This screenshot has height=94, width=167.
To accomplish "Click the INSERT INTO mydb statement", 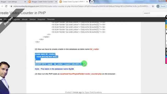I will (x=59, y=64).
